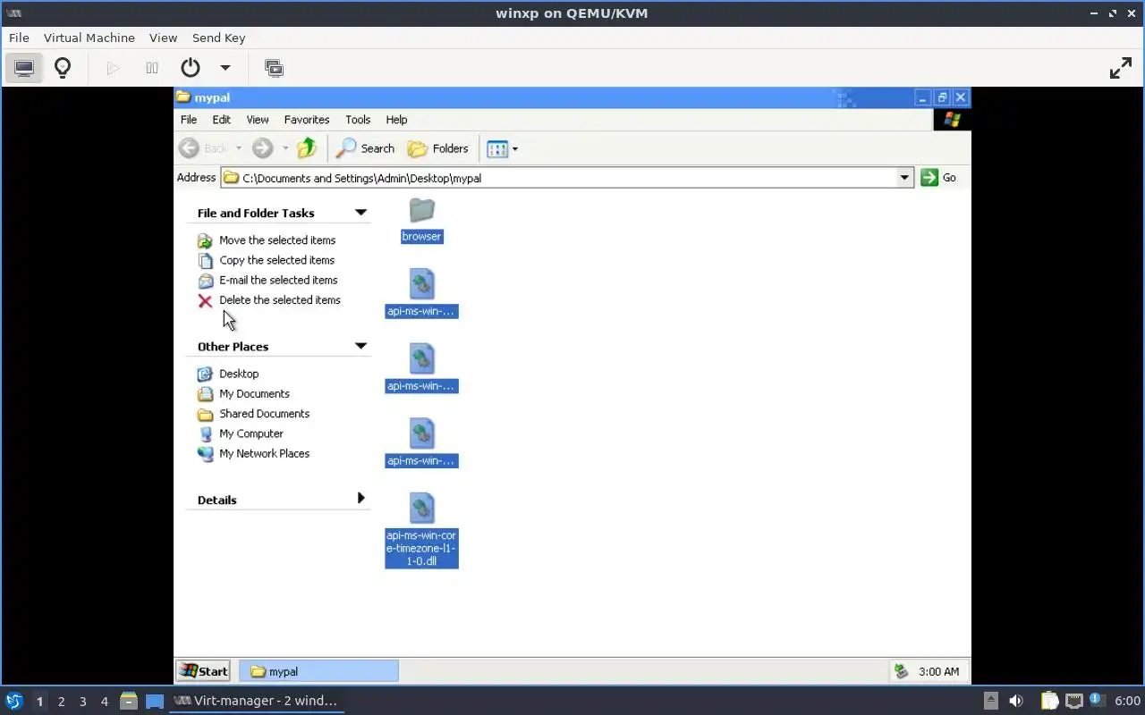Click the Windows XP Start button
This screenshot has height=715, width=1145.
click(x=203, y=671)
